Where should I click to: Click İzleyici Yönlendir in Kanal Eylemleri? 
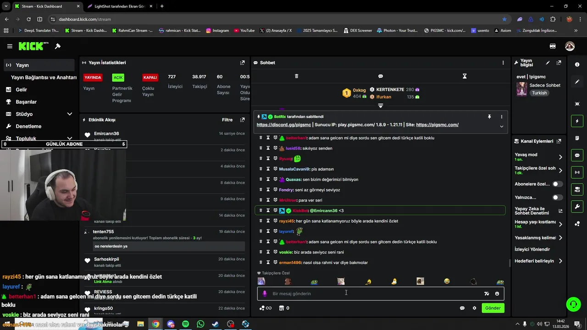[532, 249]
